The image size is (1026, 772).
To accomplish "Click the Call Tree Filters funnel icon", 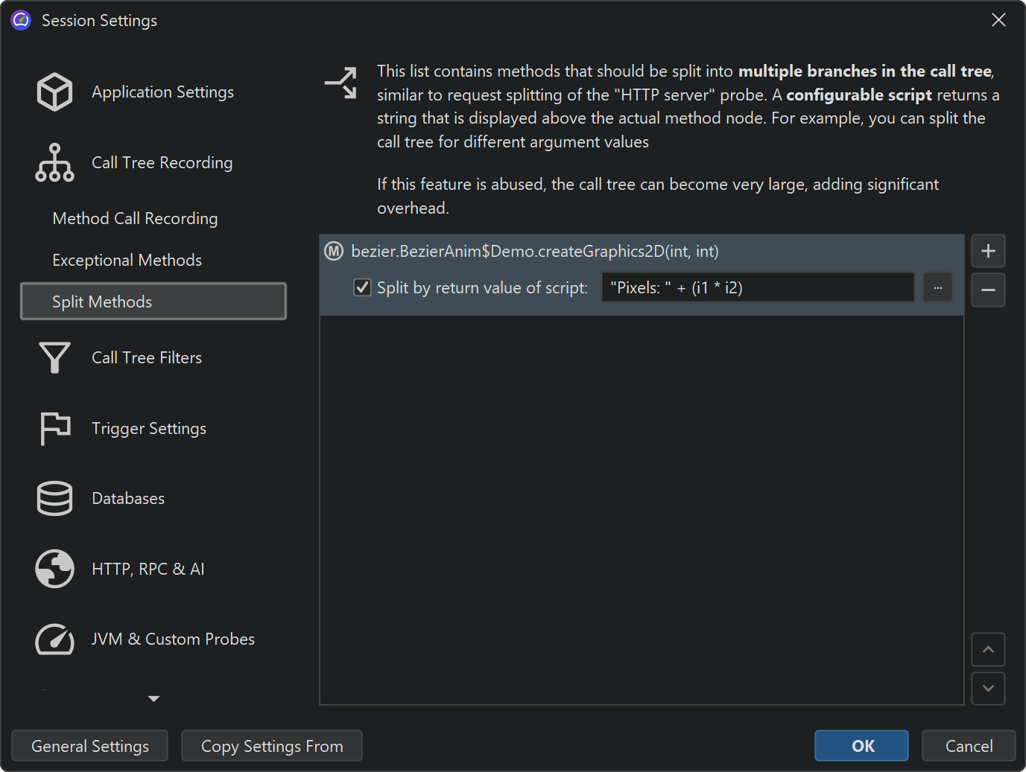I will point(54,357).
